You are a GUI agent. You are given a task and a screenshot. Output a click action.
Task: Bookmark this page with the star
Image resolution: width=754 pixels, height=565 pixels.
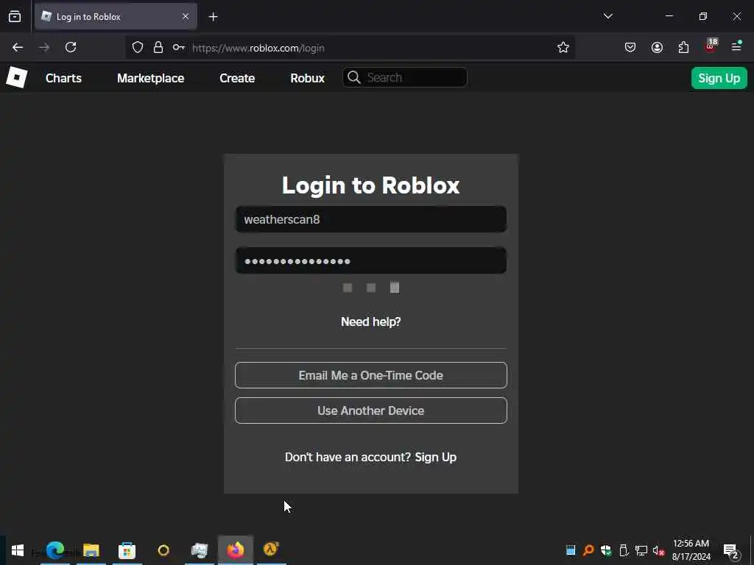(x=563, y=47)
